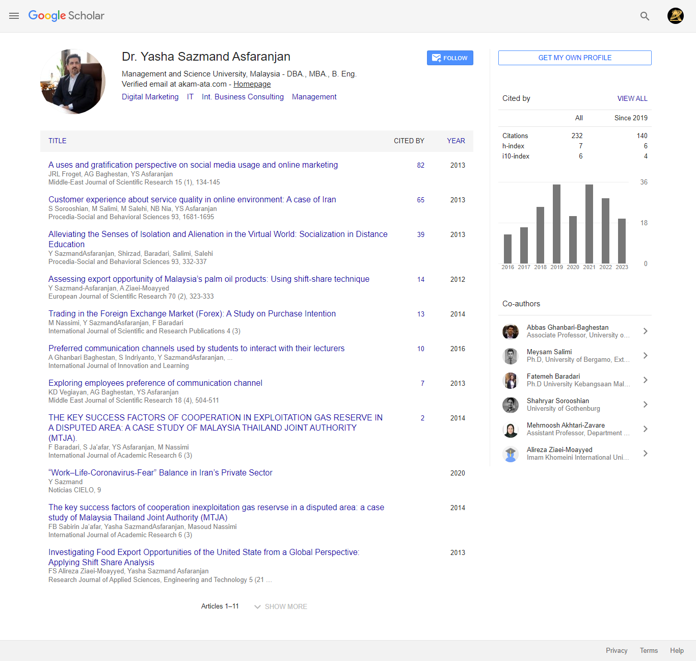Open Customer experience about service quality article
Viewport: 696px width, 661px height.
(x=192, y=199)
